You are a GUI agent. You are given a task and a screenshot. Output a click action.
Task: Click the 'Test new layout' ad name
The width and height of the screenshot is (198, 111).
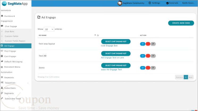click(x=47, y=44)
